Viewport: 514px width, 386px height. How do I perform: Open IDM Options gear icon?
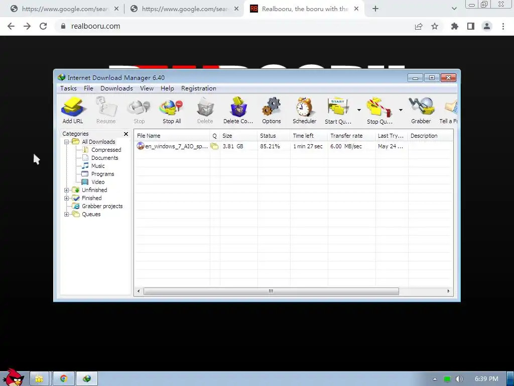click(272, 110)
